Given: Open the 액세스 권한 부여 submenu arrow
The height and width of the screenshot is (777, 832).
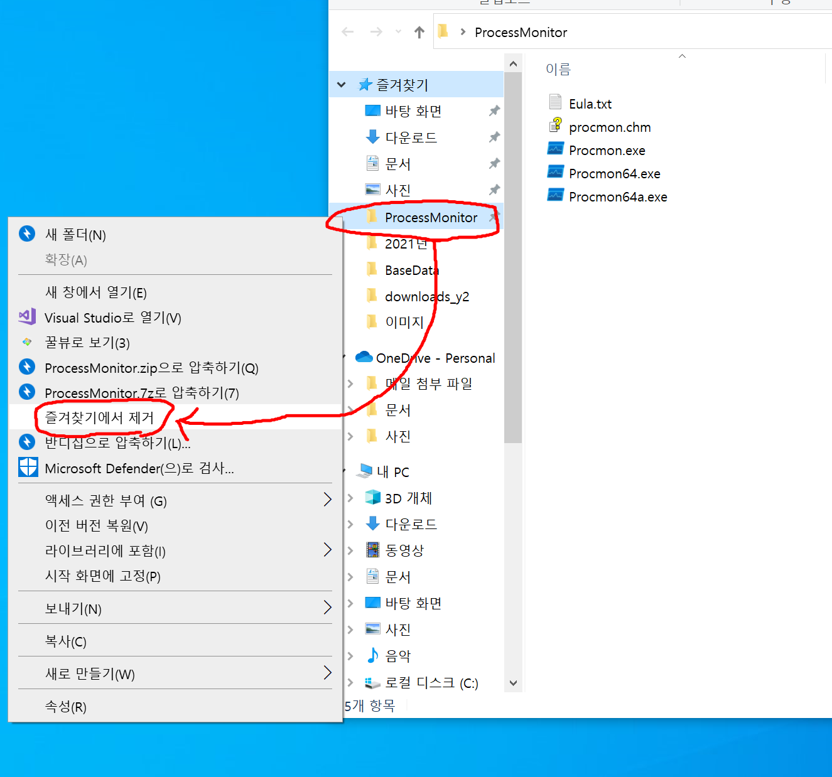Looking at the screenshot, I should tap(327, 500).
